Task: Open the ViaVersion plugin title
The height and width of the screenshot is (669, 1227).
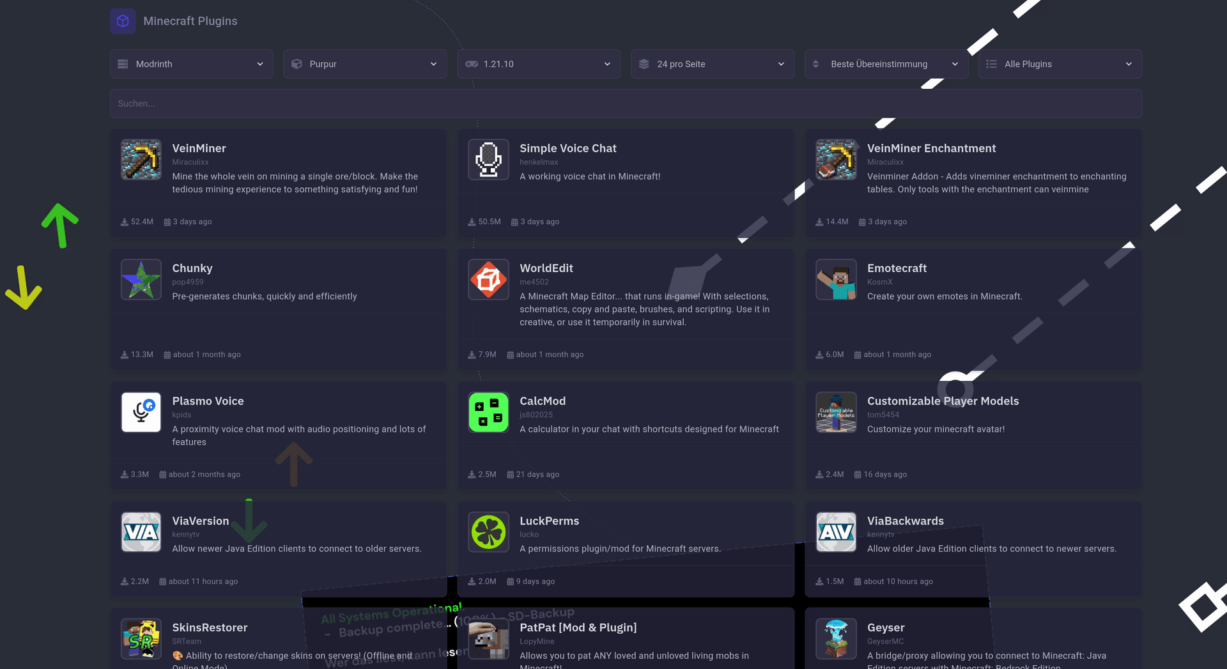Action: [200, 521]
